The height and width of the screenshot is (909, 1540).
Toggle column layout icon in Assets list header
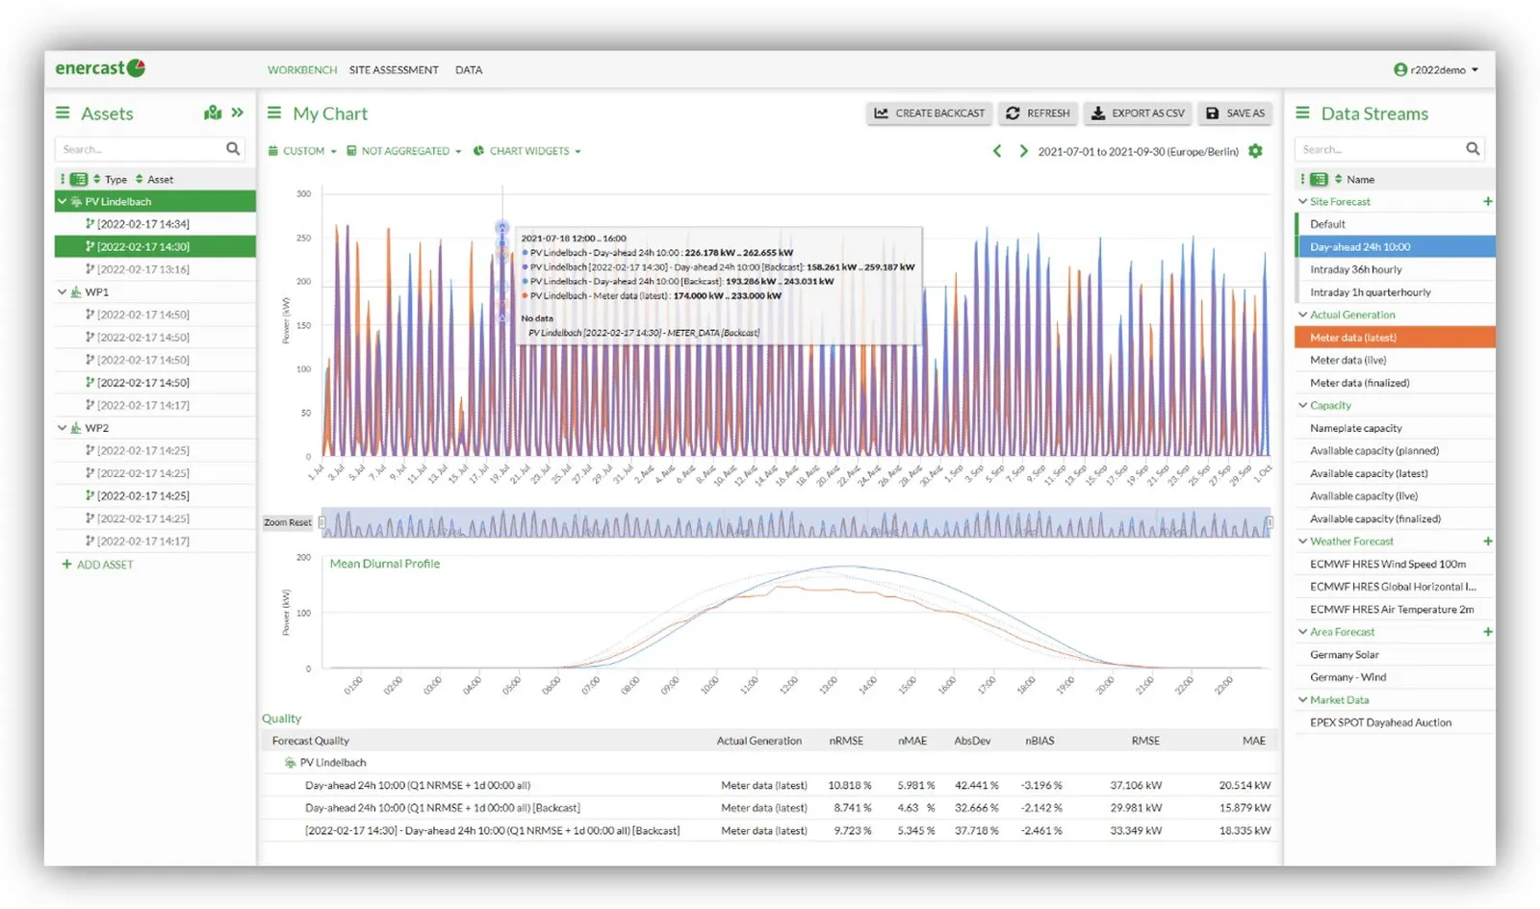(x=79, y=179)
